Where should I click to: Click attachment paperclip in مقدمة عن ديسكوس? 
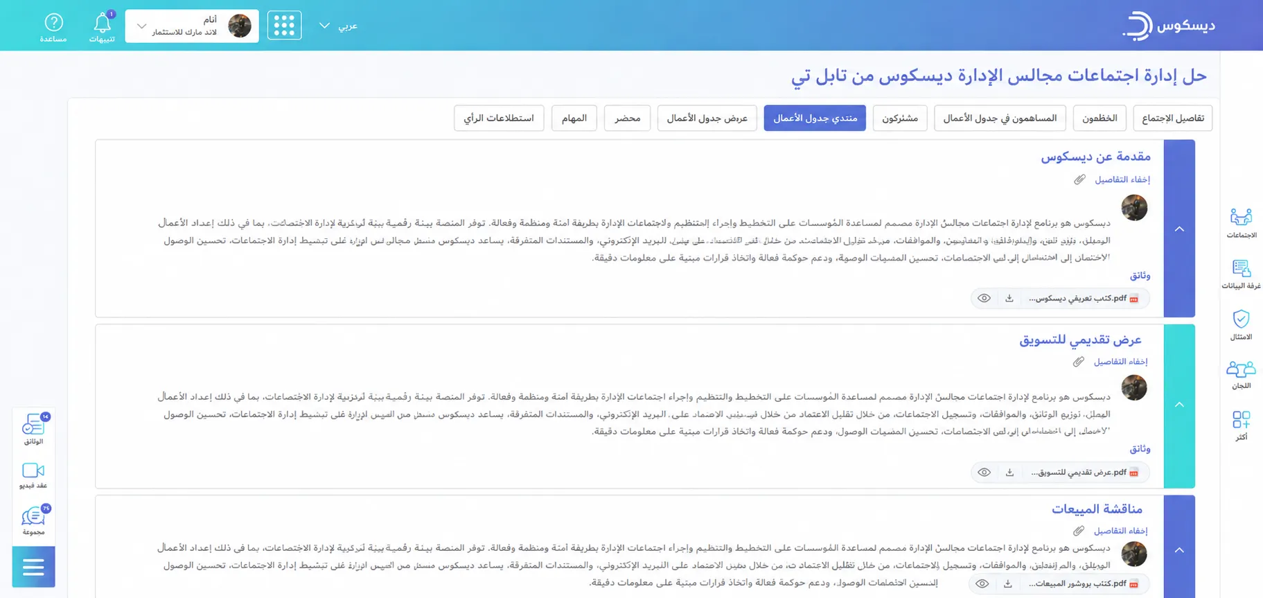pos(1079,179)
